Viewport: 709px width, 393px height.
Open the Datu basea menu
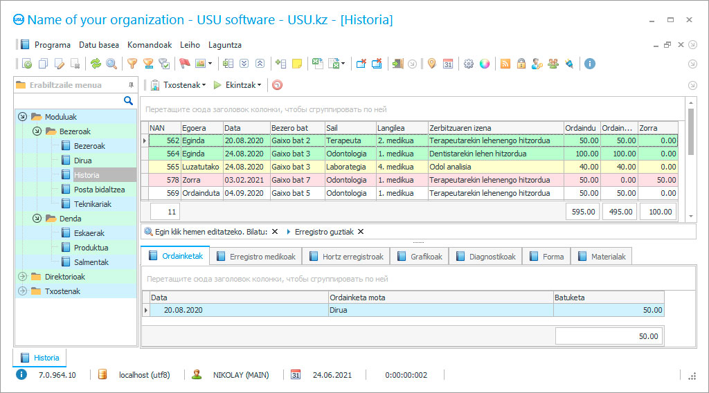pyautogui.click(x=99, y=45)
